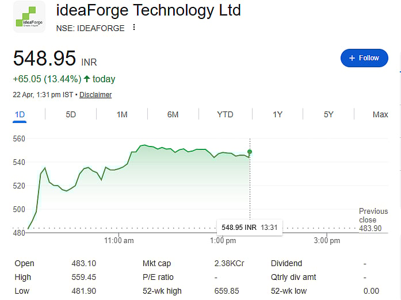The image size is (401, 300).
Task: Click the large 548.95 price
Action: pyautogui.click(x=44, y=58)
